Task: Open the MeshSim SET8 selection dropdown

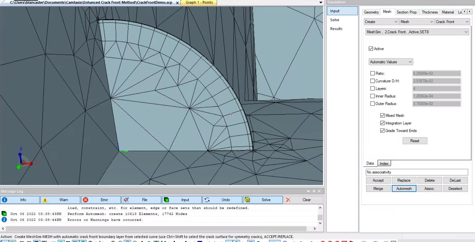Action: click(466, 32)
